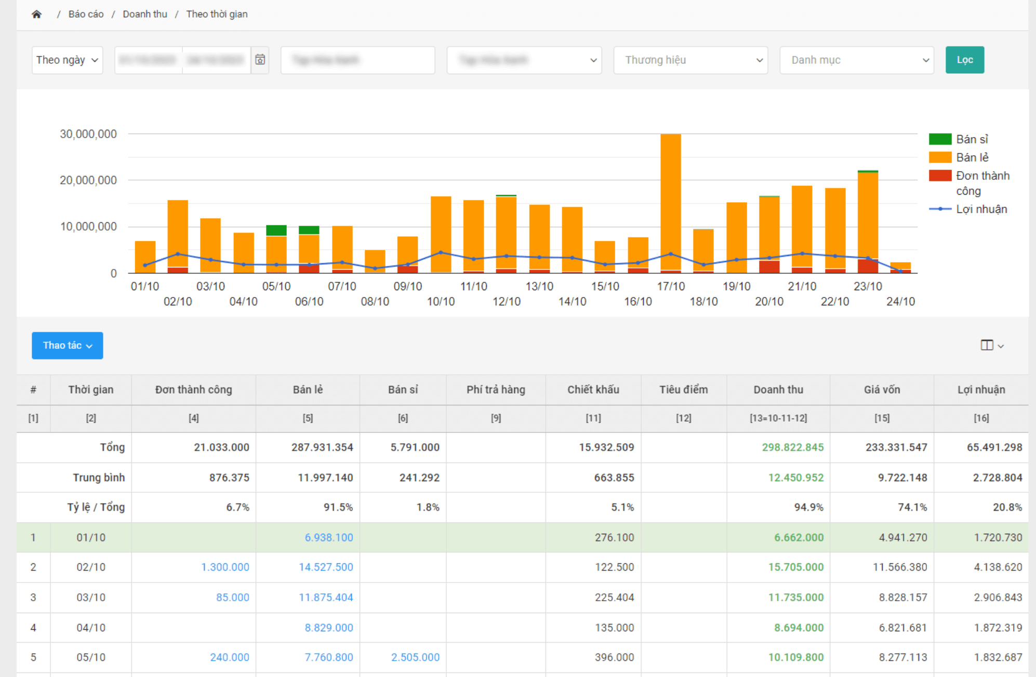
Task: Expand the Theo ngày dropdown
Action: click(67, 60)
